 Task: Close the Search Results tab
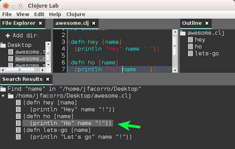click(x=48, y=79)
